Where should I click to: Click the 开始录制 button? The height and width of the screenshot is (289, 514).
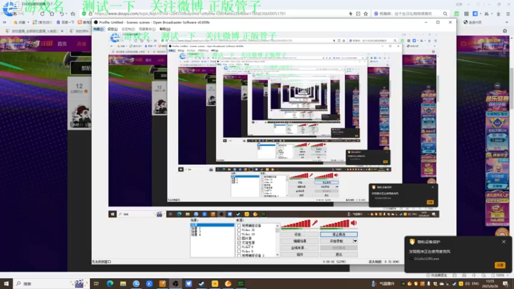(x=336, y=241)
